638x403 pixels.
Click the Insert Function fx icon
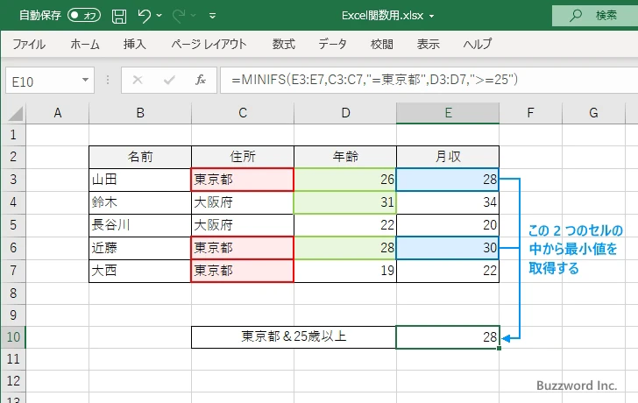pos(201,80)
